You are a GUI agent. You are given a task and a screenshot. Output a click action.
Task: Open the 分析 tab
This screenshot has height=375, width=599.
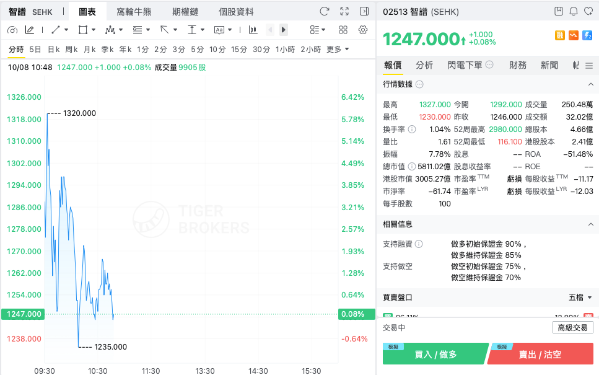pyautogui.click(x=424, y=65)
